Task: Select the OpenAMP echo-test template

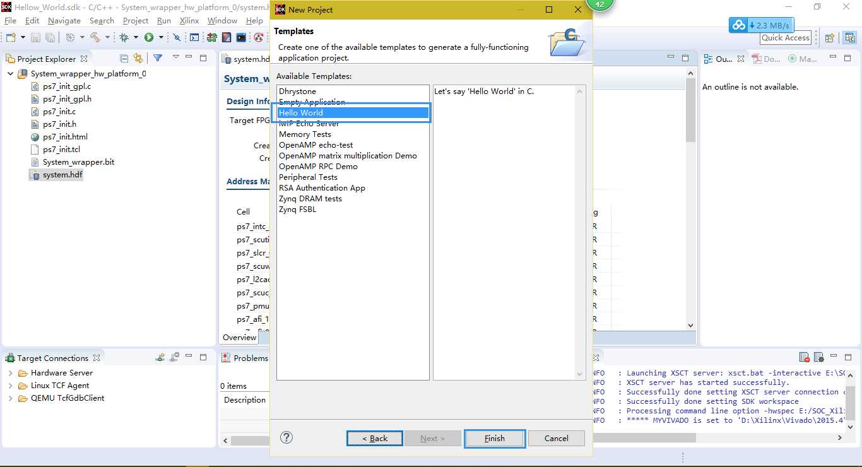Action: point(316,145)
